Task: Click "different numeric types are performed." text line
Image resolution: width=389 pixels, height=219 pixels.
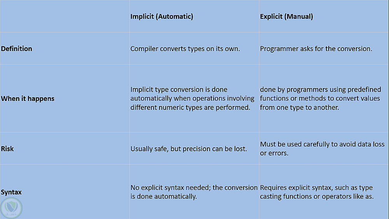Action: point(190,108)
